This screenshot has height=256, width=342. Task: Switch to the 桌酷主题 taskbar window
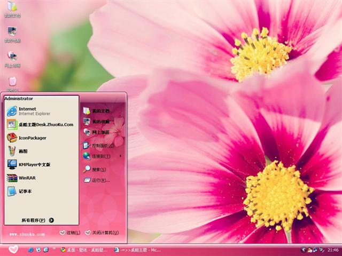(x=137, y=250)
